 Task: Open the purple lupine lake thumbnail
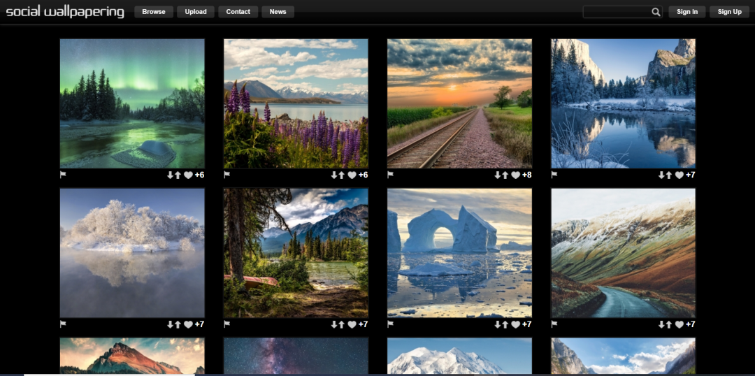[x=296, y=103]
